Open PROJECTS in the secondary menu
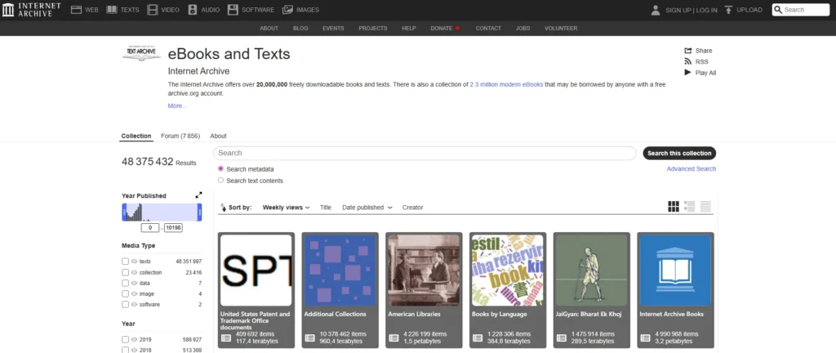 372,29
